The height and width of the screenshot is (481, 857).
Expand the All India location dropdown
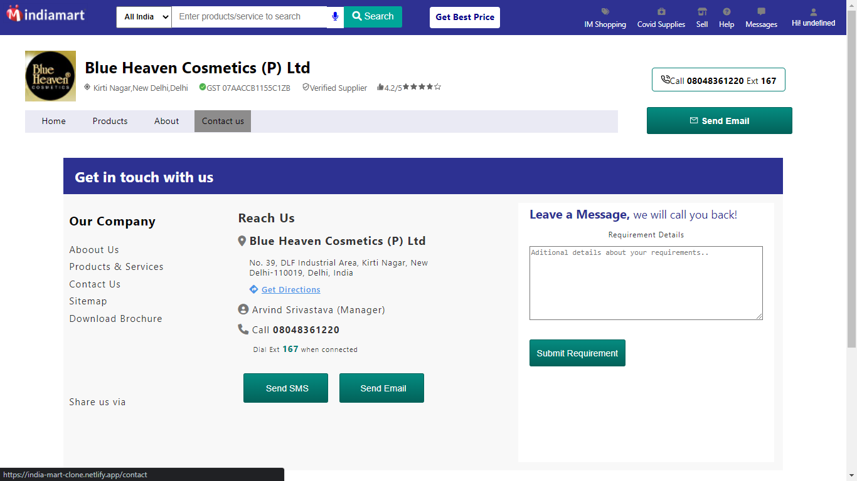tap(144, 17)
